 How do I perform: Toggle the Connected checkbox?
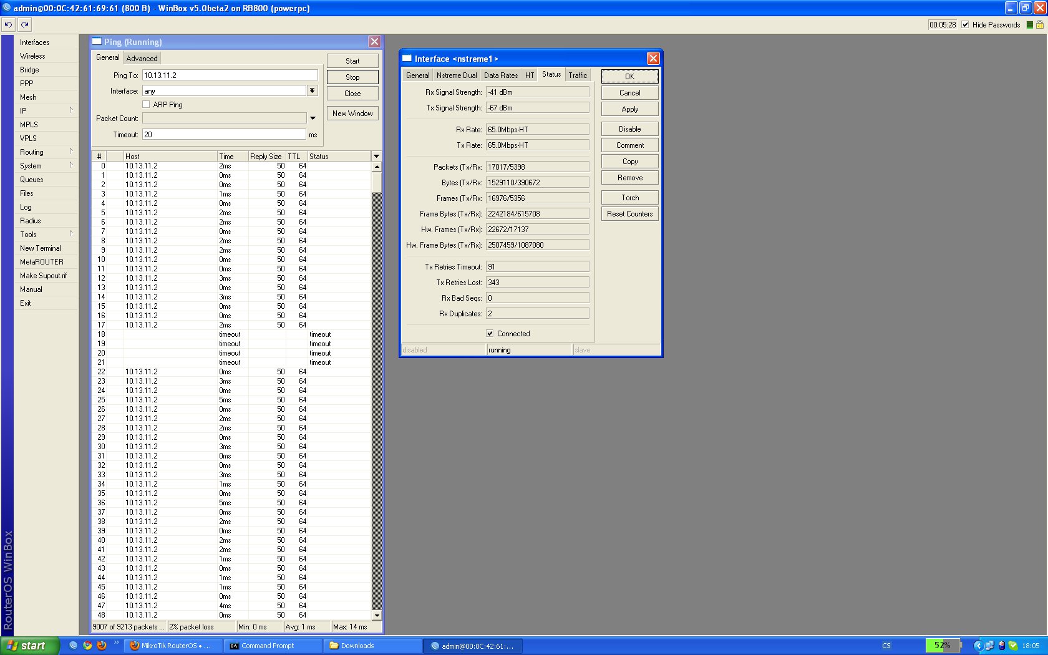pyautogui.click(x=490, y=334)
